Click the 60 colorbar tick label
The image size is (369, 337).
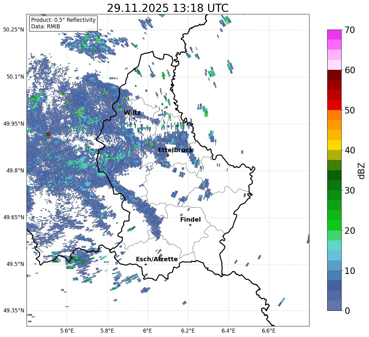pos(350,70)
